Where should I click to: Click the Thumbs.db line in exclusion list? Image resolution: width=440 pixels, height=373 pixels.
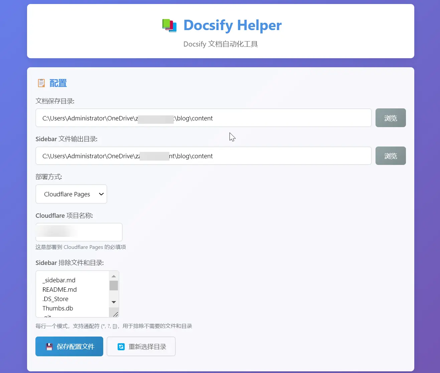[58, 308]
